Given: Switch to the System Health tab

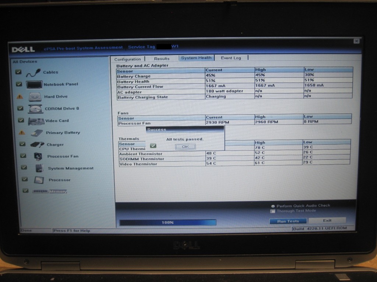Looking at the screenshot, I should click(x=196, y=58).
